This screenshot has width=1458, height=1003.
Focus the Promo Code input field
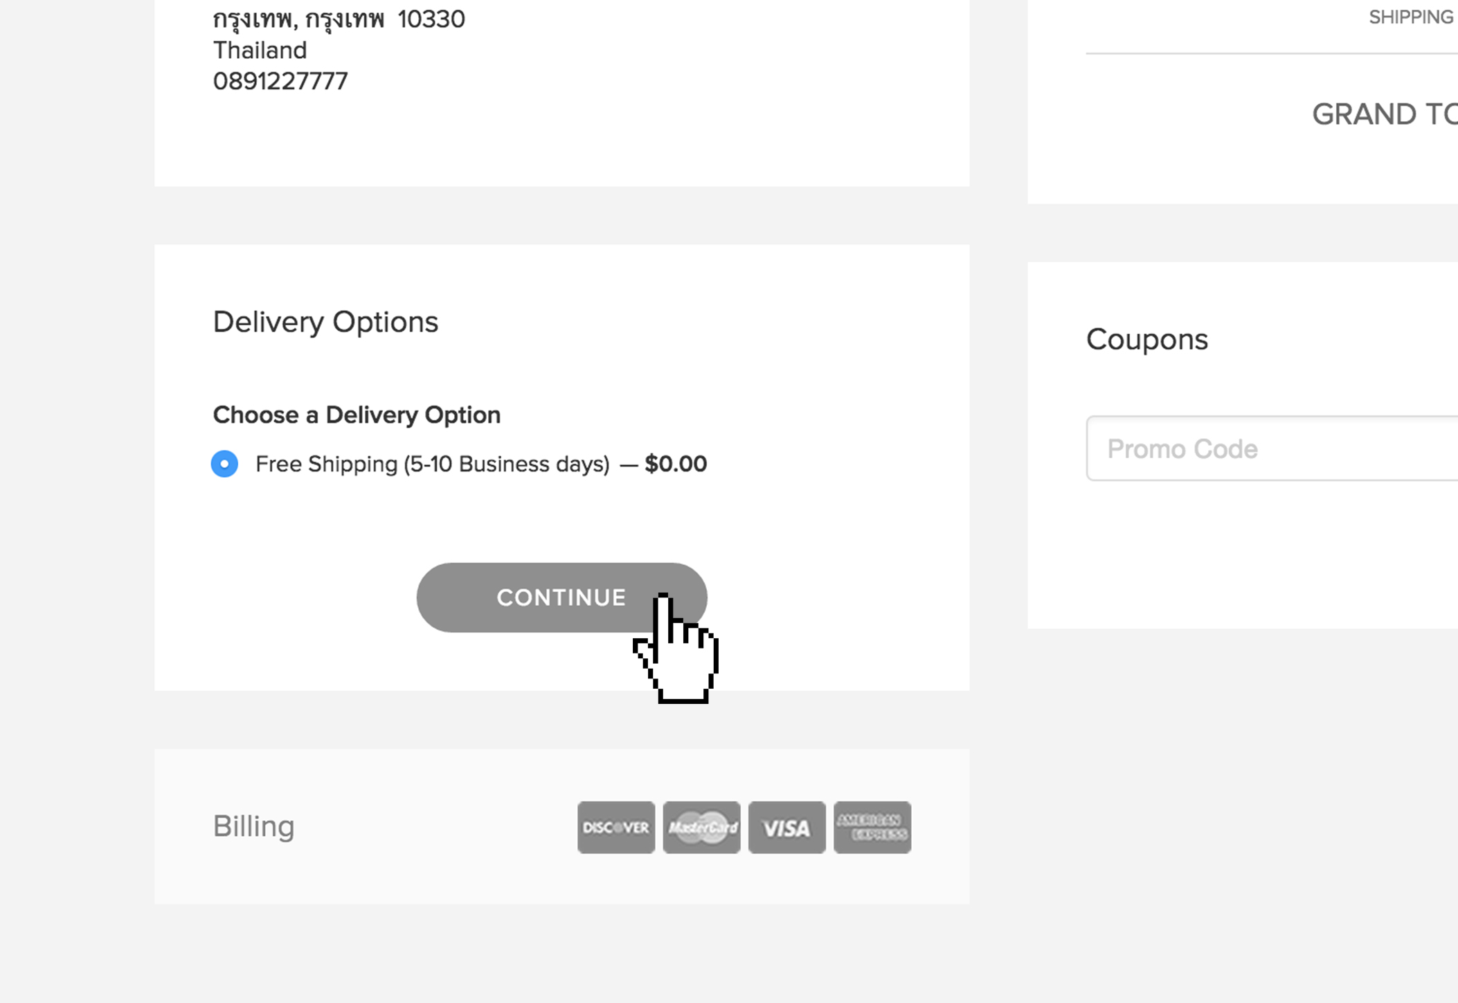1272,449
